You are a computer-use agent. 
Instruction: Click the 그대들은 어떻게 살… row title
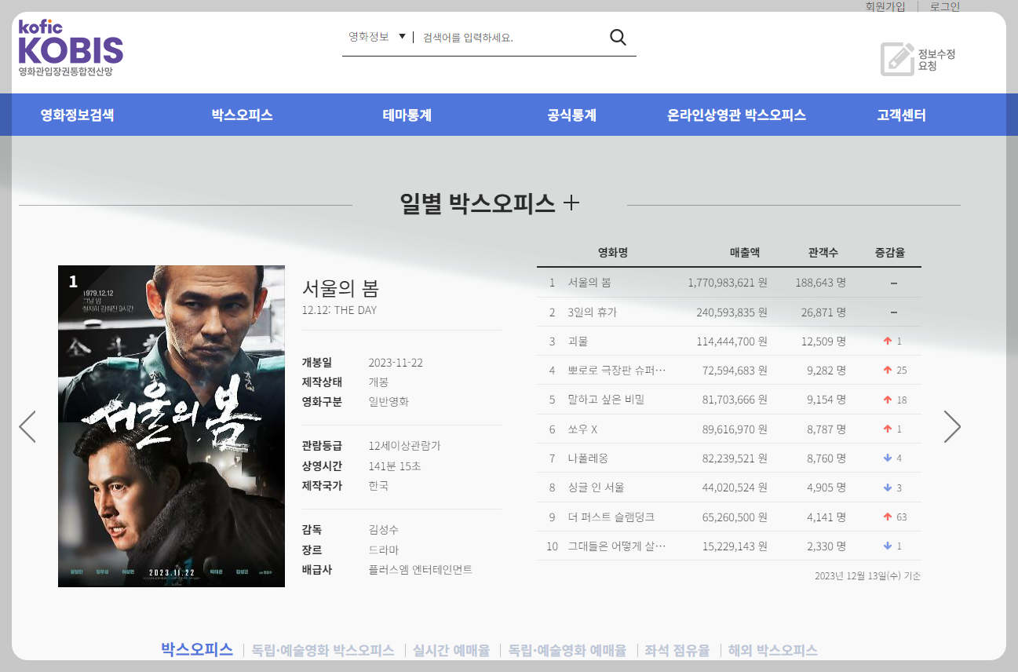617,546
